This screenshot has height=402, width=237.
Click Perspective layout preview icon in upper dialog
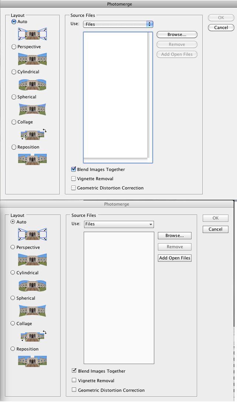pyautogui.click(x=33, y=59)
